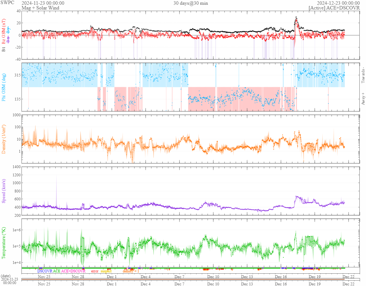Click the '30 days@30 min' time span header
Viewport: 366px width, 286px height.
191,3
